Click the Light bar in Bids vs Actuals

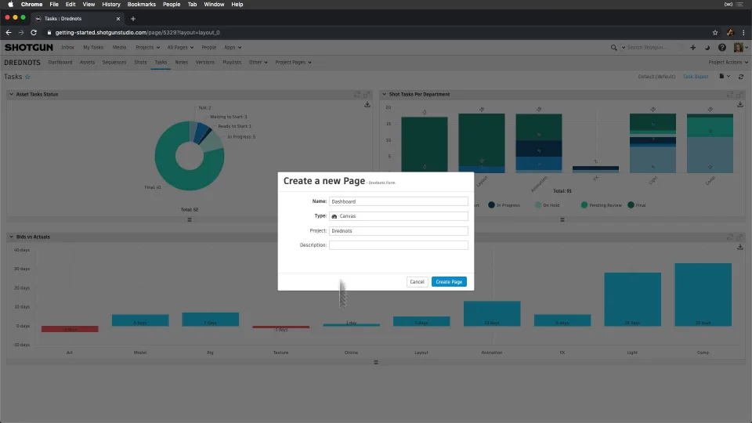[632, 299]
